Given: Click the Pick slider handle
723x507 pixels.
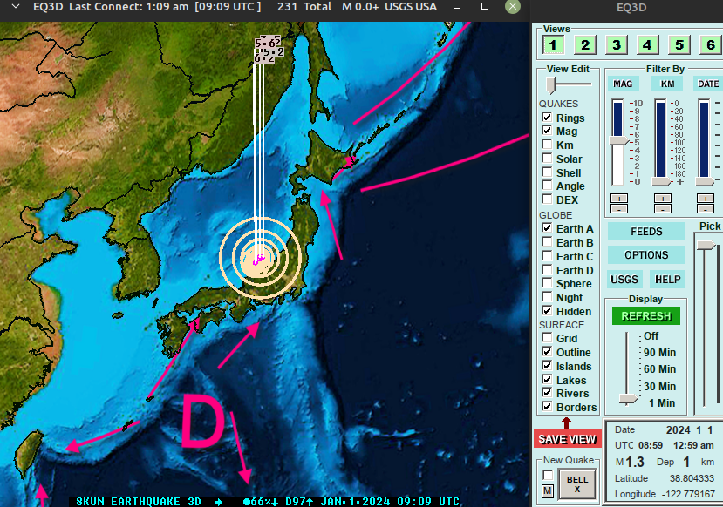Looking at the screenshot, I should click(706, 245).
